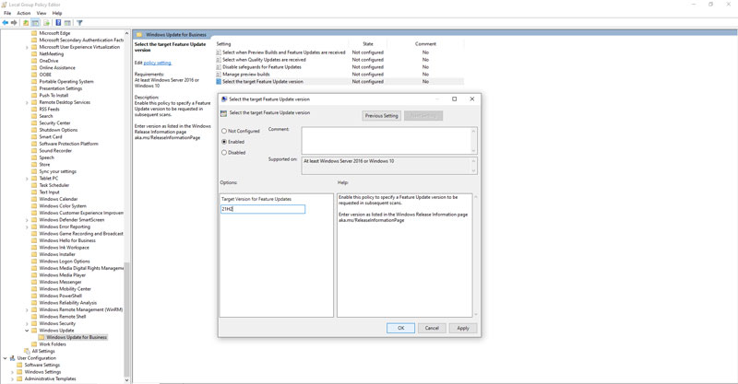Open the File menu

click(x=7, y=13)
